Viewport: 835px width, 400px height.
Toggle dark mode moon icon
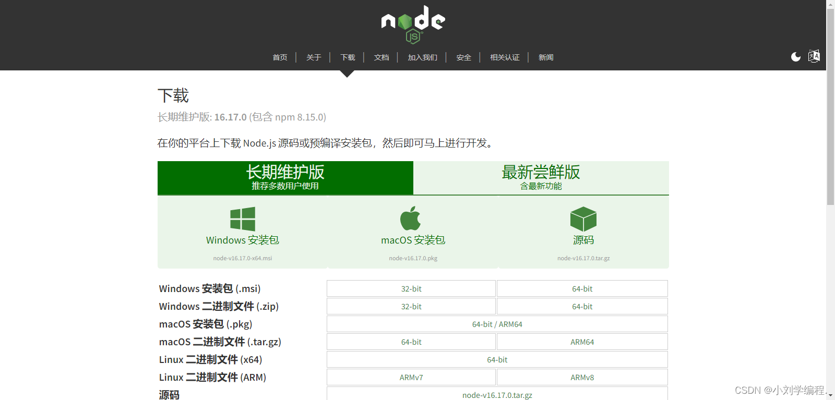coord(796,57)
